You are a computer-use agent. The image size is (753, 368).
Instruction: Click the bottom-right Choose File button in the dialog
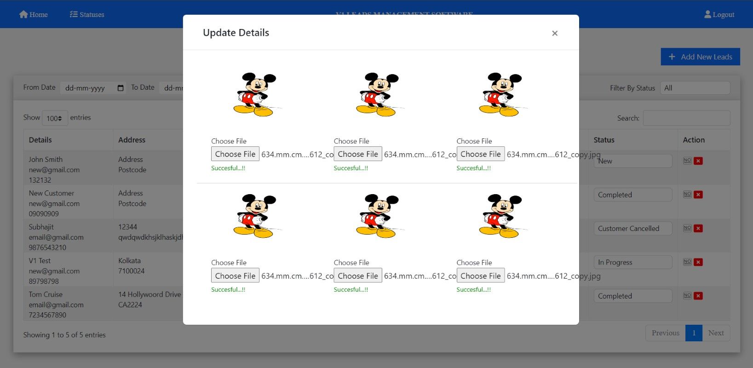[x=481, y=276]
